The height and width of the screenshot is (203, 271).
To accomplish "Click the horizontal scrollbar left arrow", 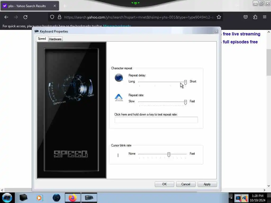I will click(2, 190).
